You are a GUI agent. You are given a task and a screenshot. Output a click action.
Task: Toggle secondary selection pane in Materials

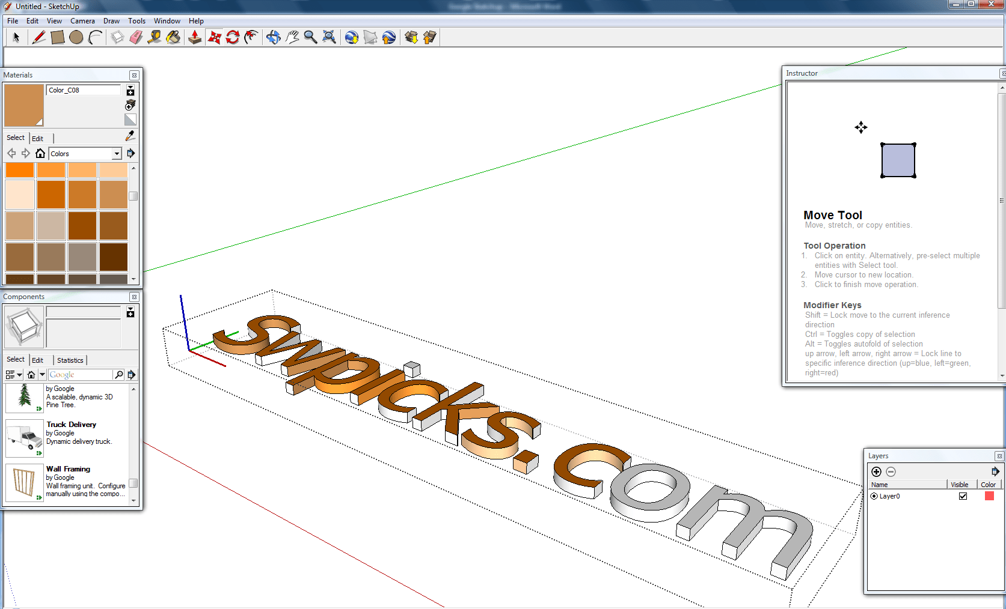click(x=130, y=91)
